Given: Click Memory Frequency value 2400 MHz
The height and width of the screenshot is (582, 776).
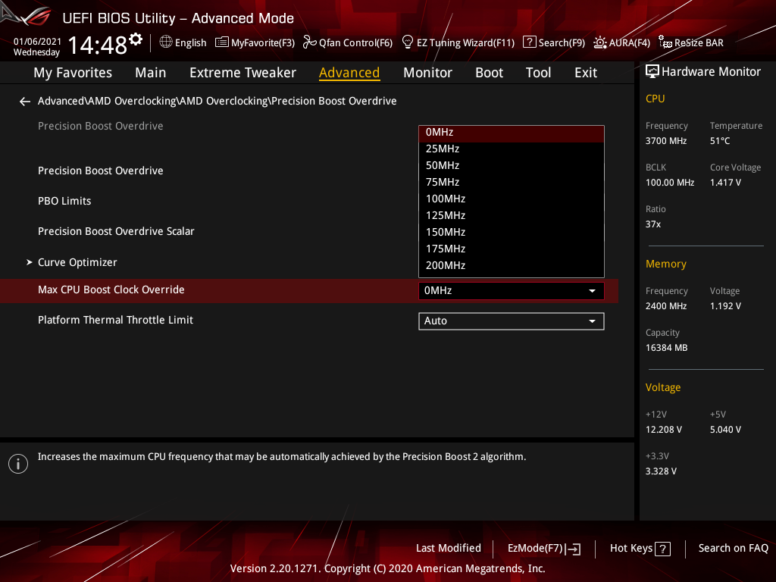Looking at the screenshot, I should coord(665,306).
